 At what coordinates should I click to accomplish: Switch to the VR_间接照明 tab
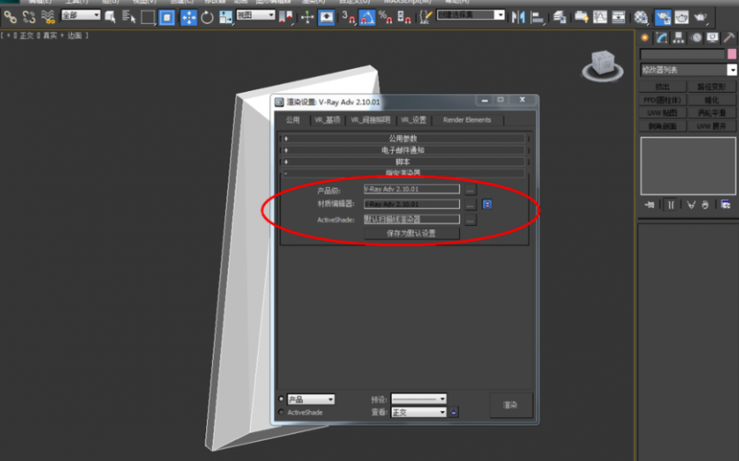(x=370, y=120)
